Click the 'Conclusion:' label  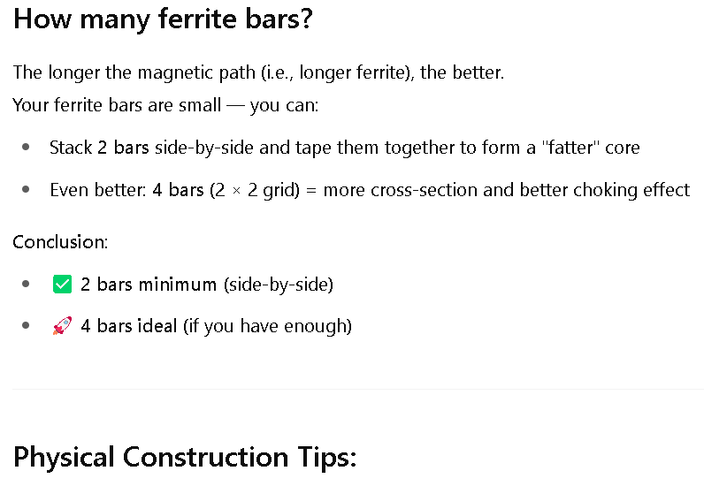pos(61,242)
